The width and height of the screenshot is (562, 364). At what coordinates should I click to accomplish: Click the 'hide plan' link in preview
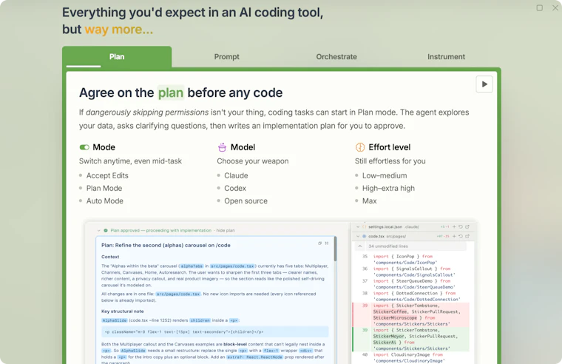coord(226,231)
